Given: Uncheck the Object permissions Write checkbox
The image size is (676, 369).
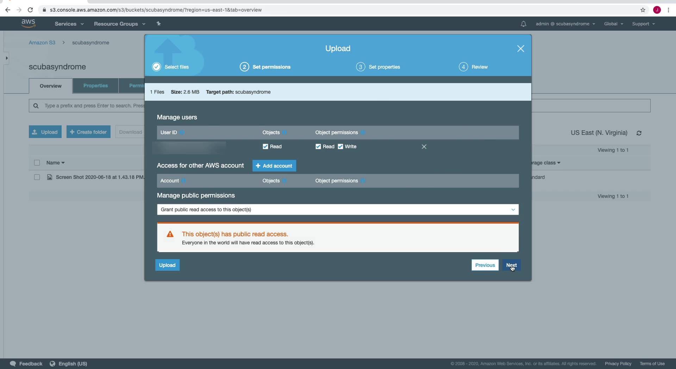Looking at the screenshot, I should (340, 146).
